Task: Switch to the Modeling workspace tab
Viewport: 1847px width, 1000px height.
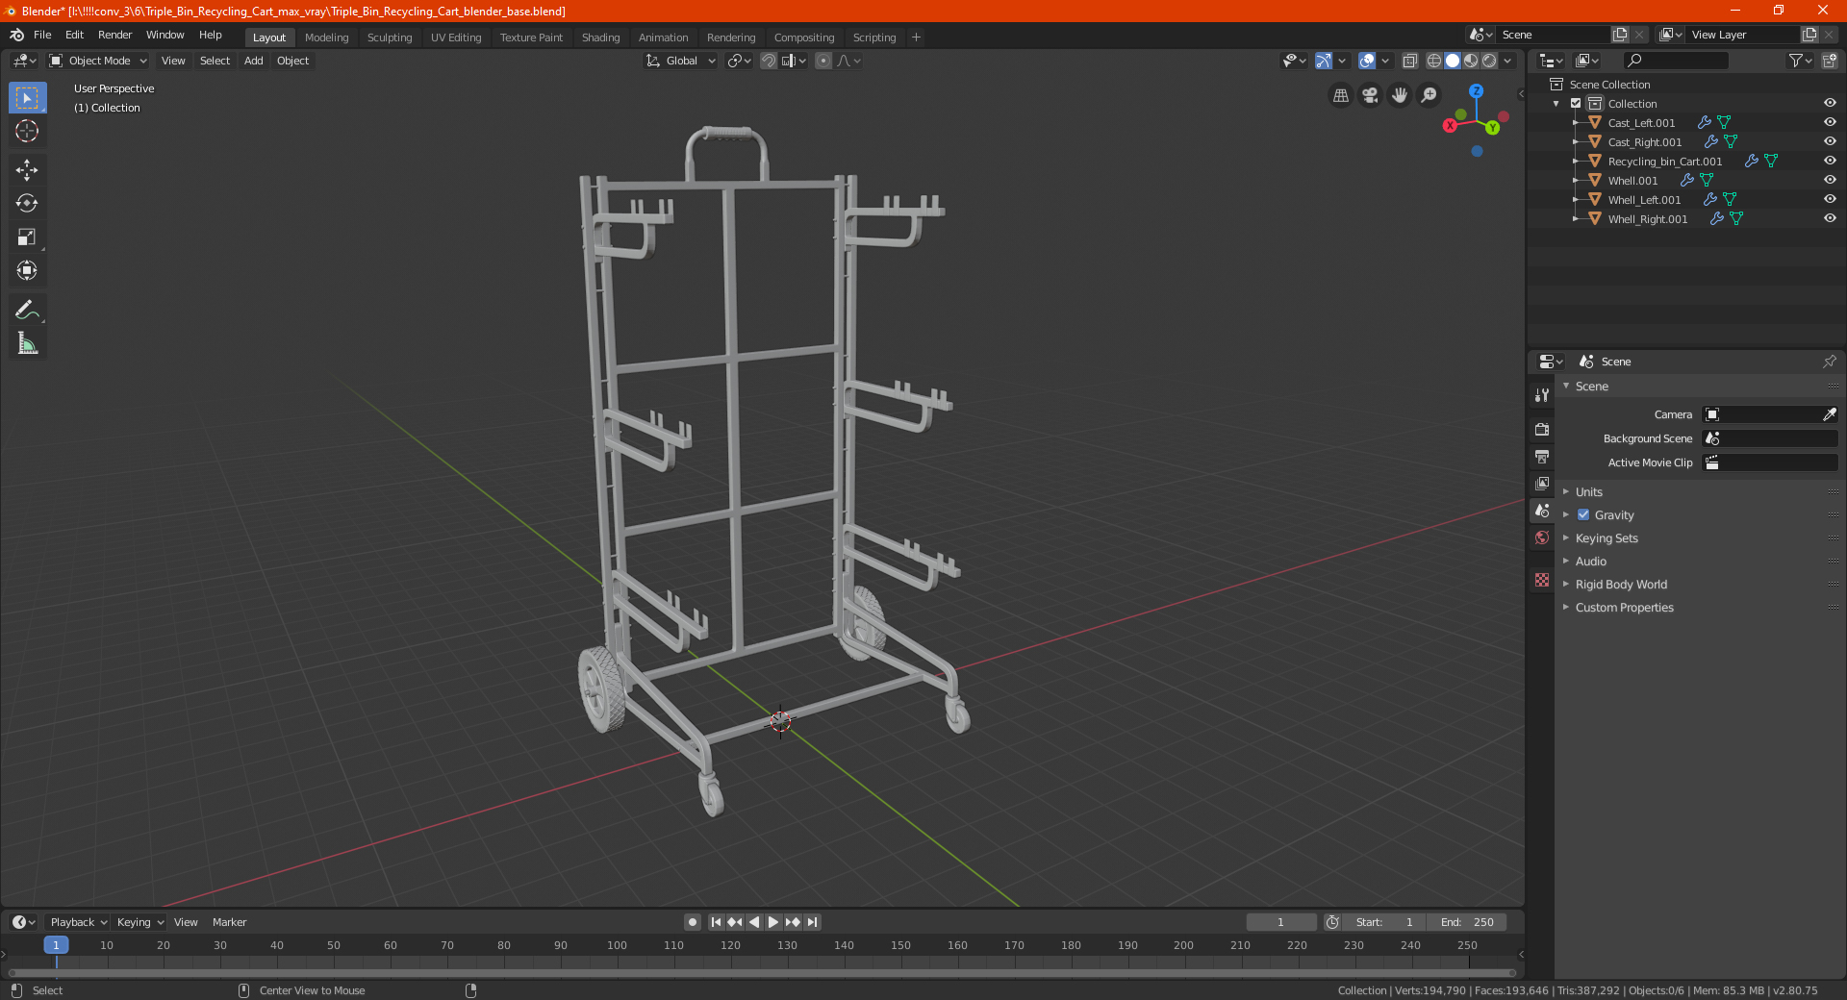Action: coord(326,37)
